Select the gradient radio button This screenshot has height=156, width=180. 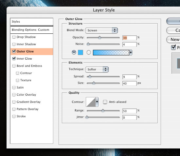click(89, 52)
